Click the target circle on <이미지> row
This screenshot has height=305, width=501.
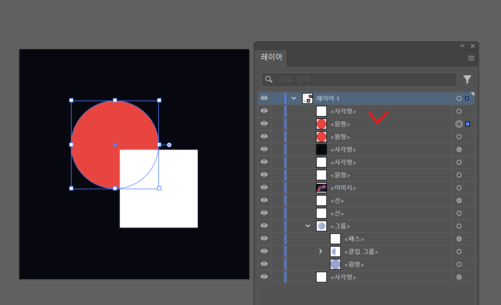tap(459, 188)
